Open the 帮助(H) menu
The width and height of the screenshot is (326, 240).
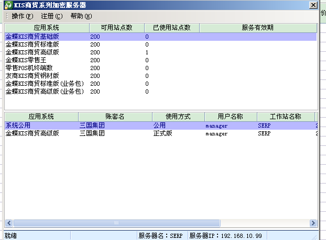(x=81, y=16)
